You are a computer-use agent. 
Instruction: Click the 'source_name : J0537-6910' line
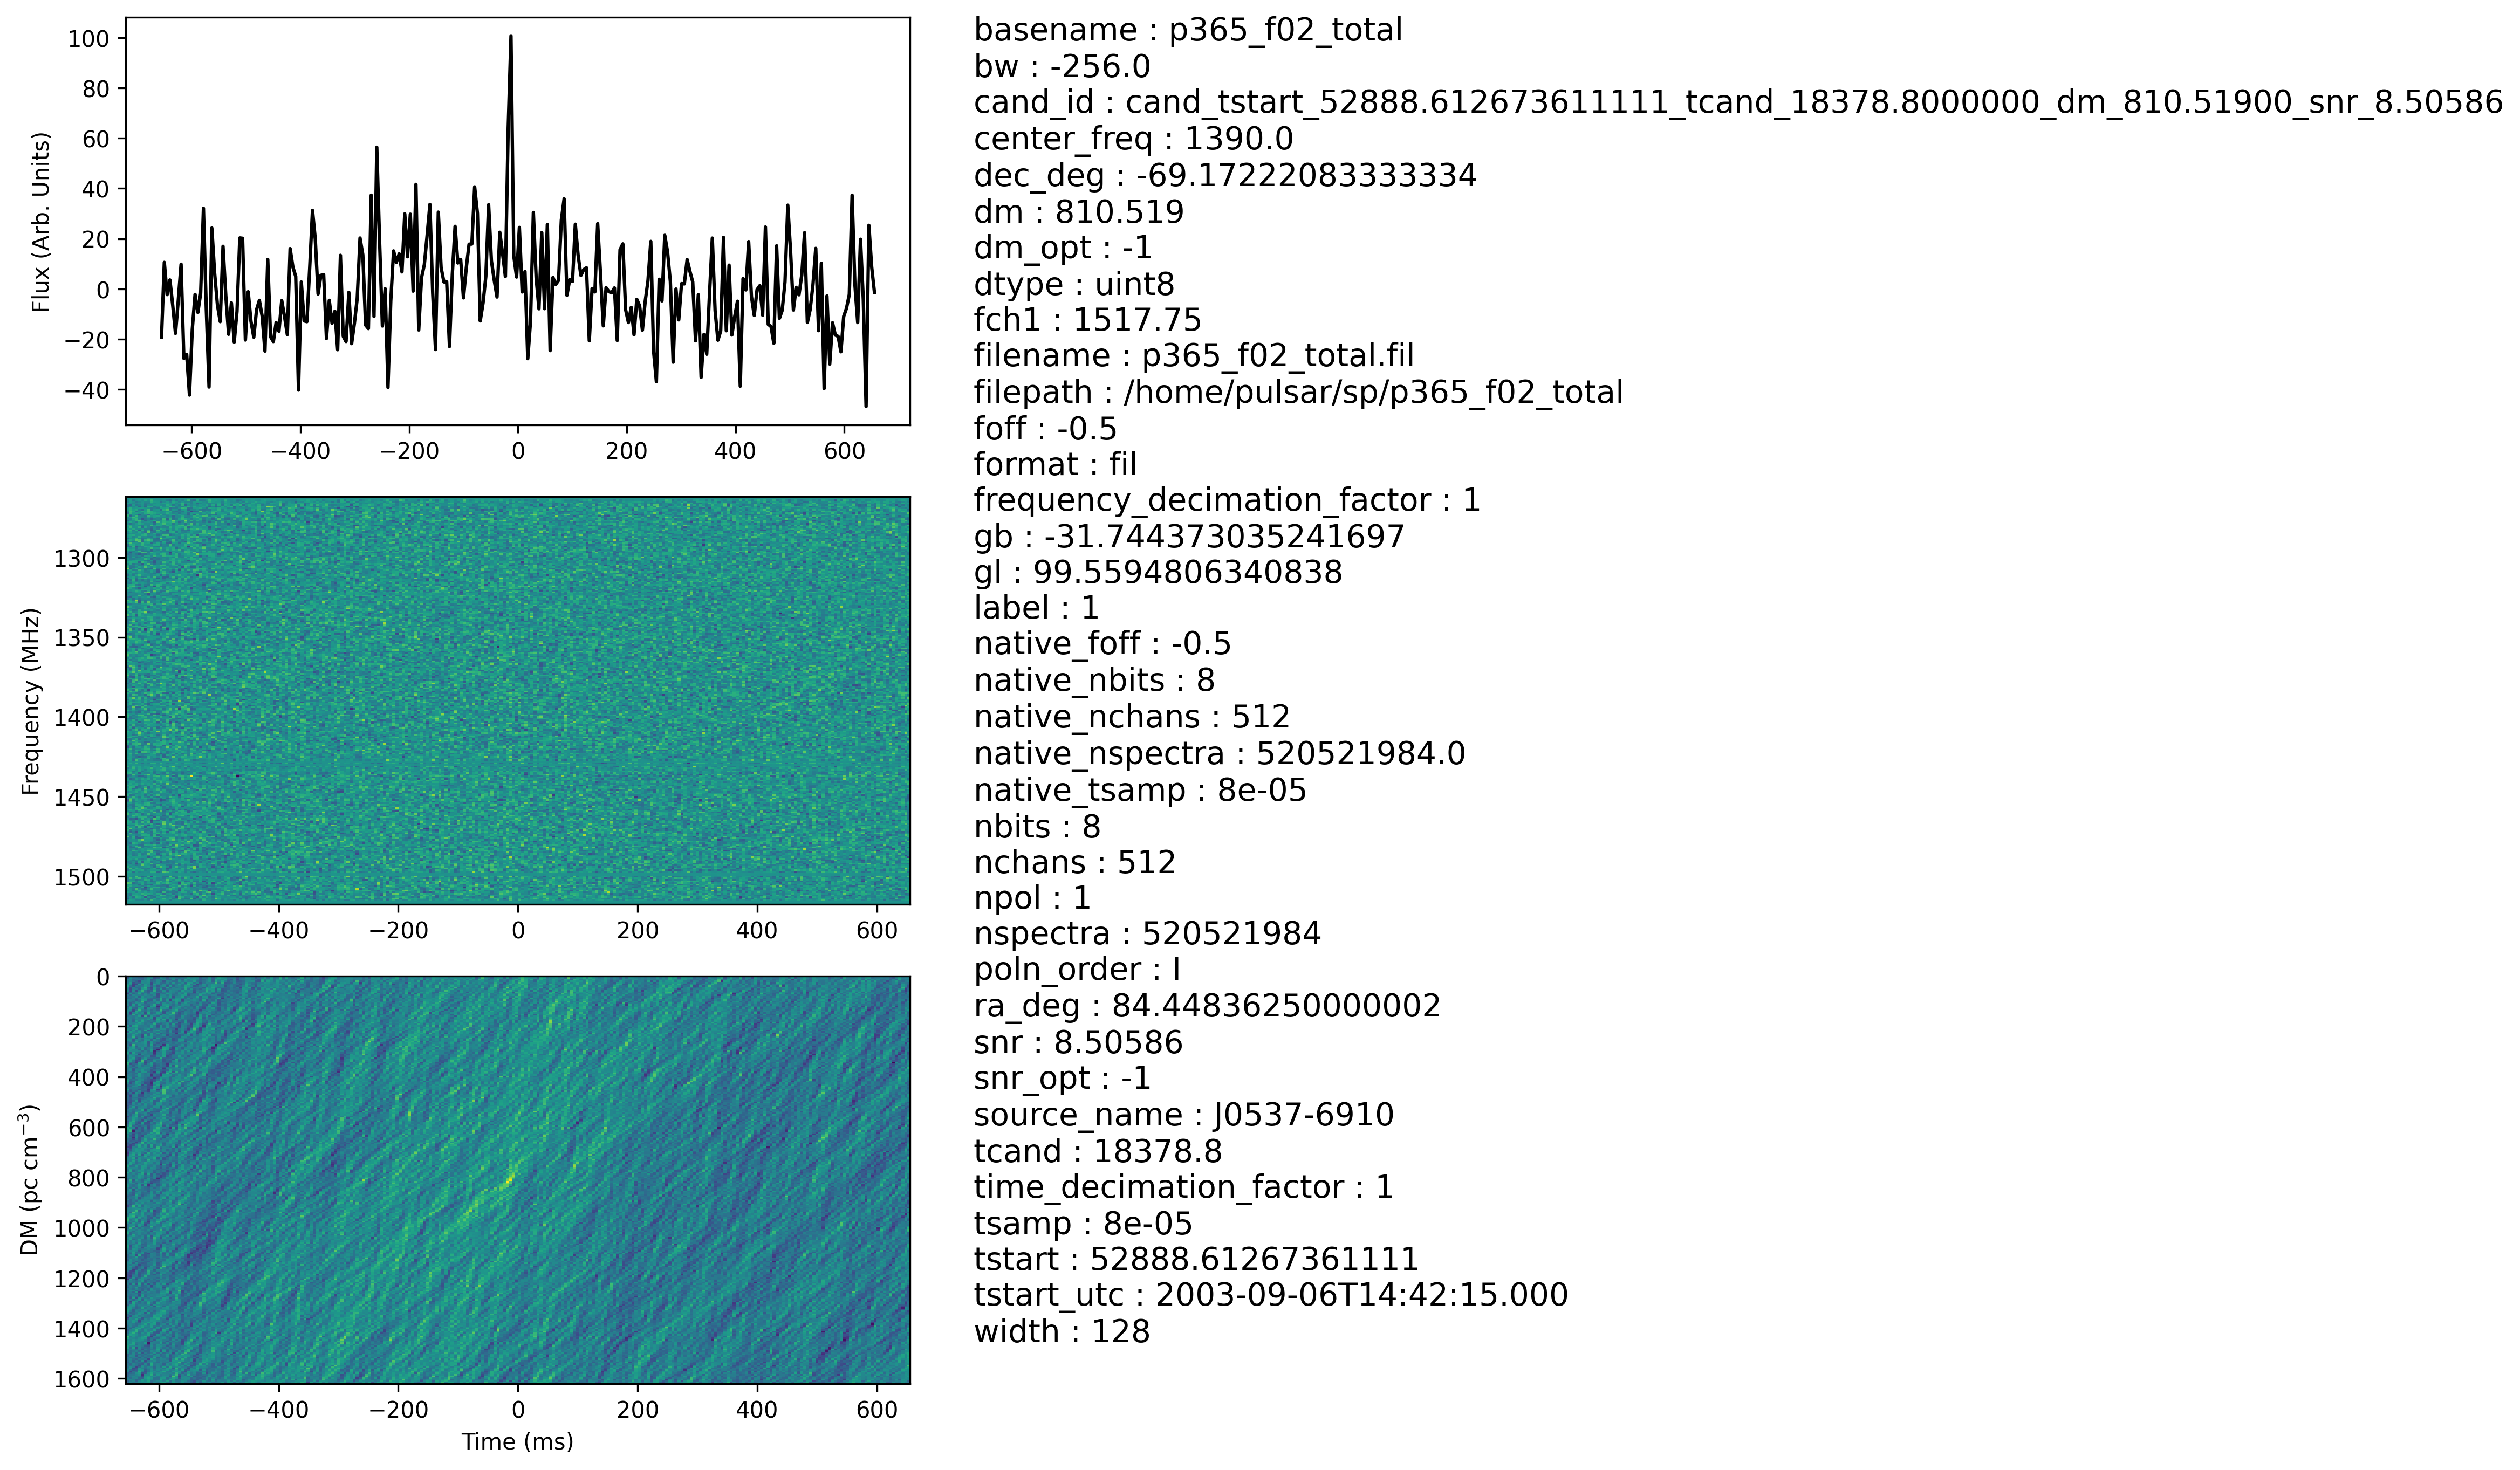click(x=1183, y=1115)
